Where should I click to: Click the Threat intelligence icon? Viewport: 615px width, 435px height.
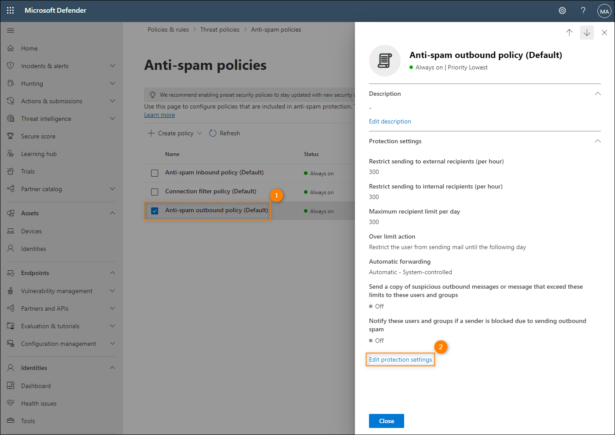(x=11, y=119)
